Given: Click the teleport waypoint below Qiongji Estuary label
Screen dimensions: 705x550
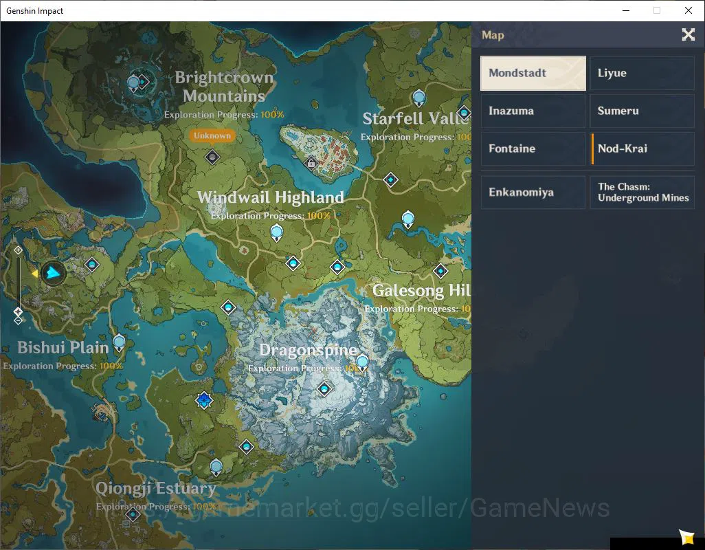Looking at the screenshot, I should [x=133, y=514].
